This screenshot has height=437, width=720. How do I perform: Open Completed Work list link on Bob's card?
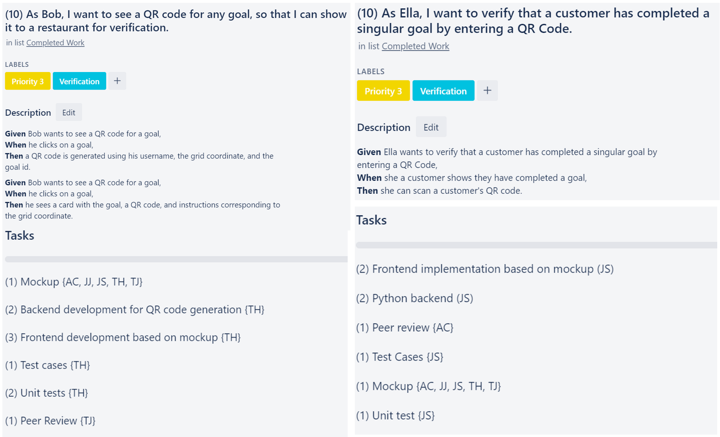point(55,43)
